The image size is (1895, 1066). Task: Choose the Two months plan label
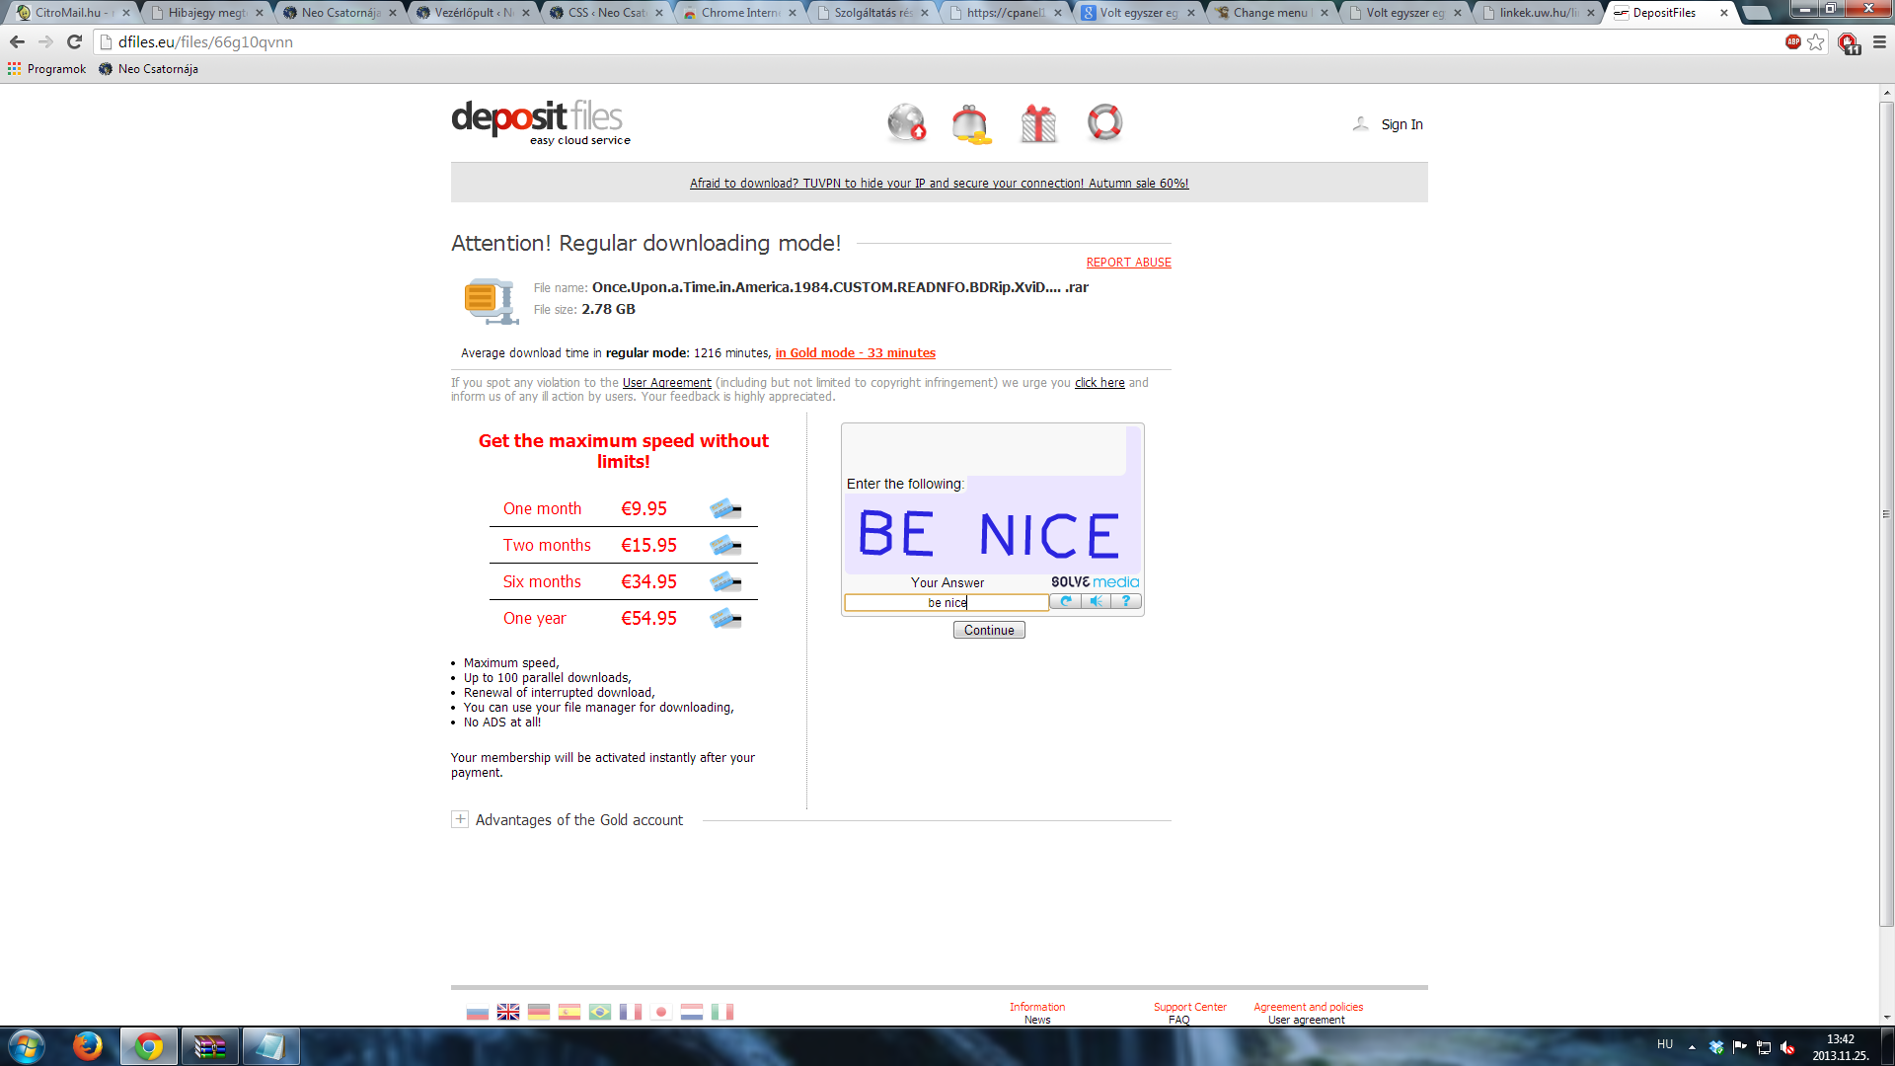click(x=547, y=545)
